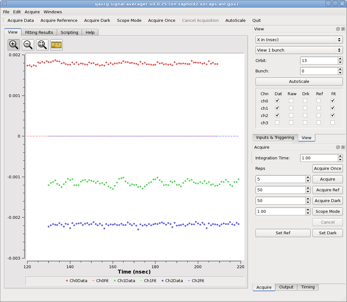Open the View 1 bunch dropdown
347x302 pixels.
[299, 50]
